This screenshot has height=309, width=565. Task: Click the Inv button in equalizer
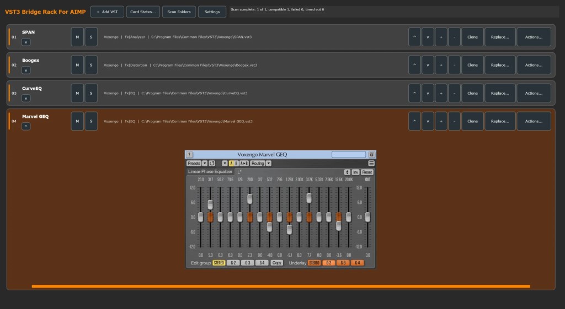[x=356, y=172]
